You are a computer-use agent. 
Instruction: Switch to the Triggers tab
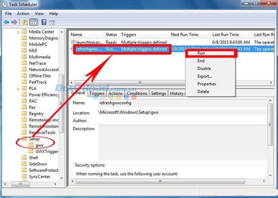[x=97, y=93]
